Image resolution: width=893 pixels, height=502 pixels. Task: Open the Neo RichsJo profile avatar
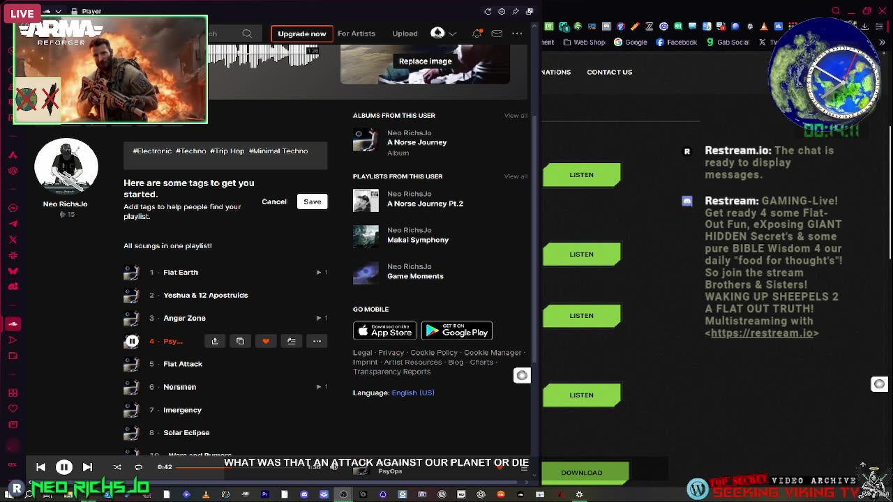66,167
